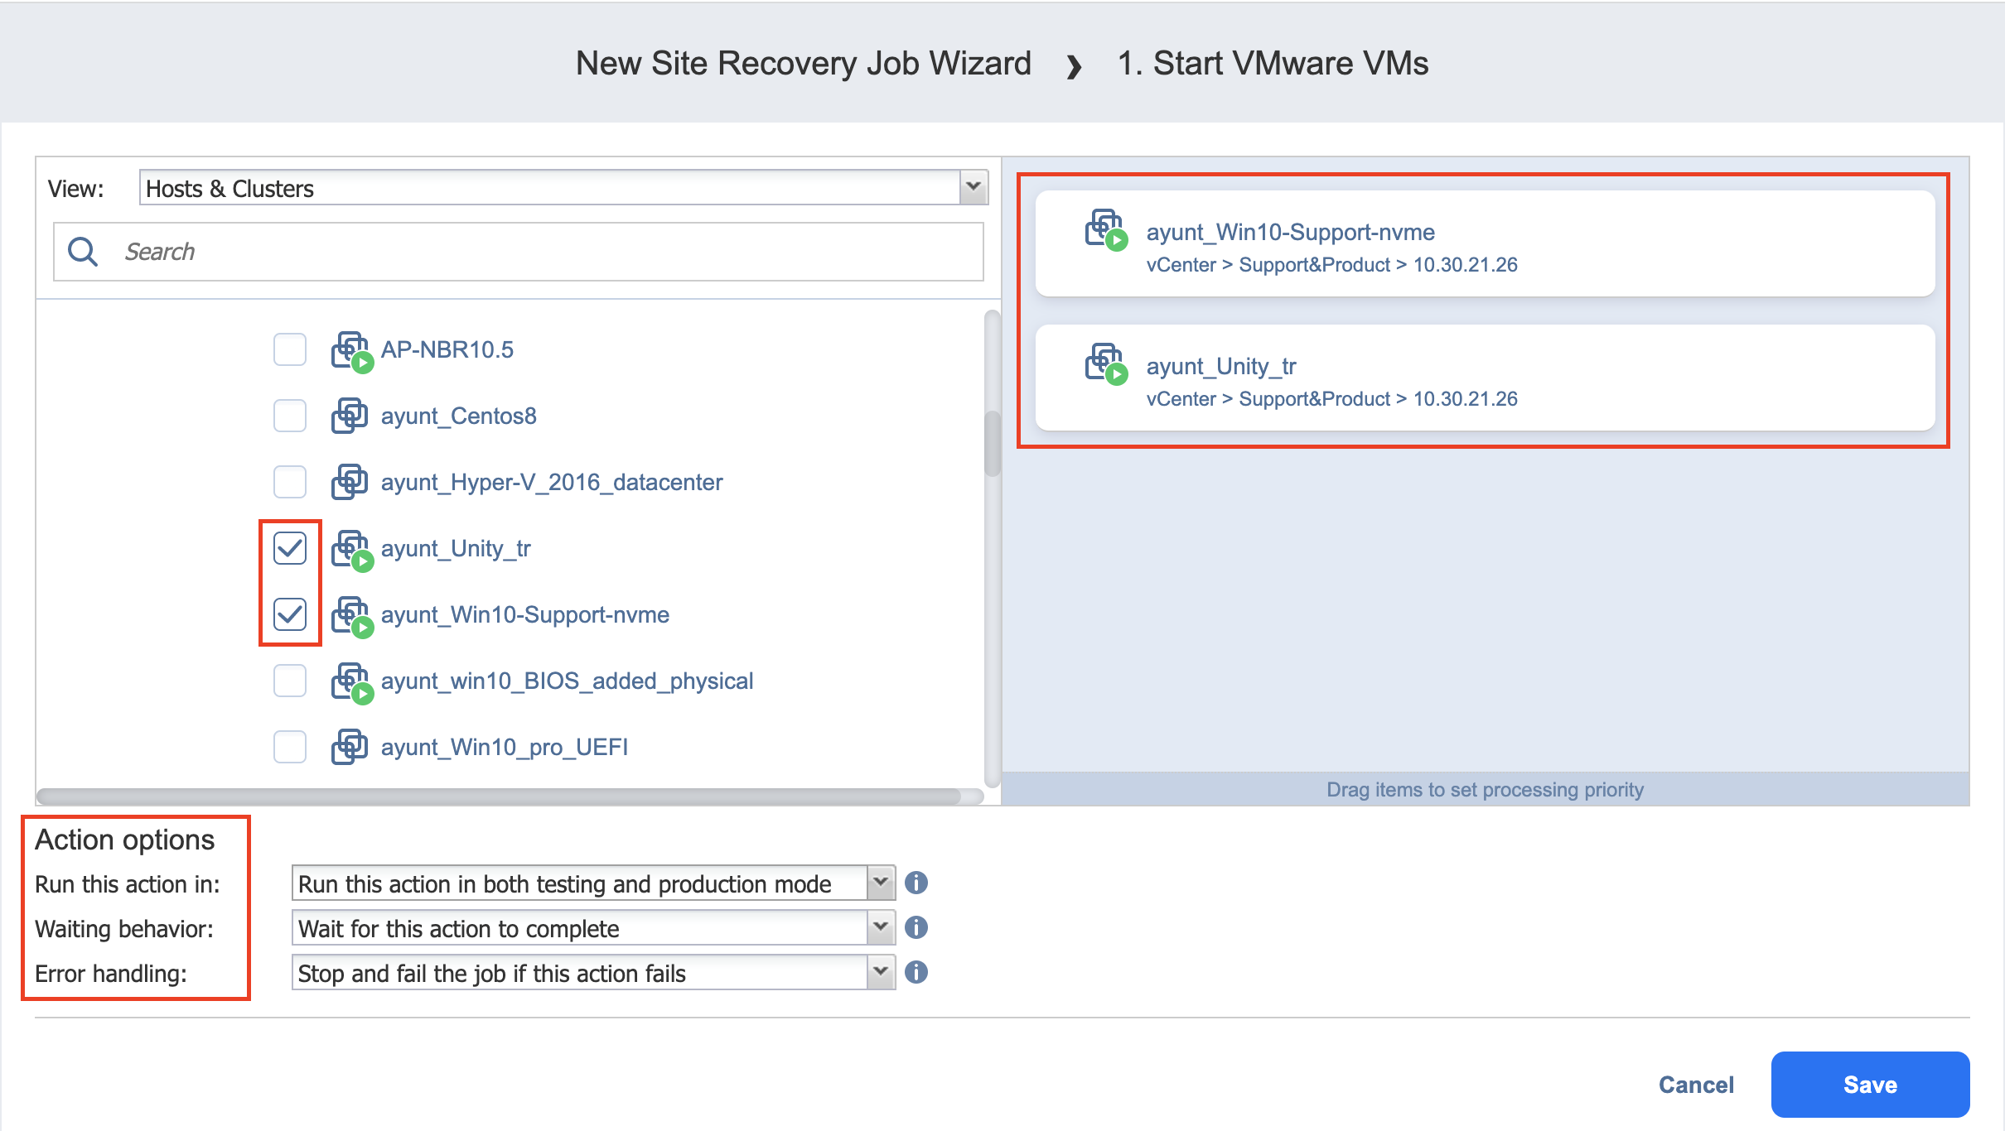Click the search magnifier icon
This screenshot has height=1131, width=2005.
[x=83, y=251]
